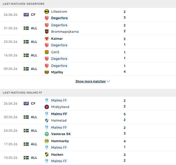
Task: Click the Lillestrom team crest icon
Action: coord(47,12)
